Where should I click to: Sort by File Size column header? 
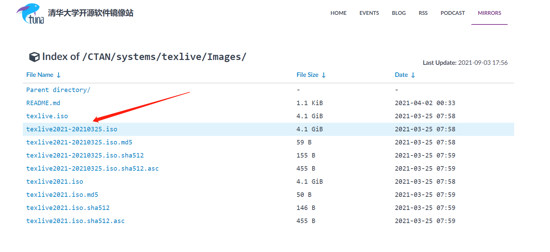click(x=307, y=75)
